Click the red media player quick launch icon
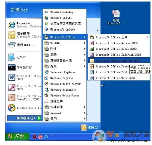 [x=35, y=137]
